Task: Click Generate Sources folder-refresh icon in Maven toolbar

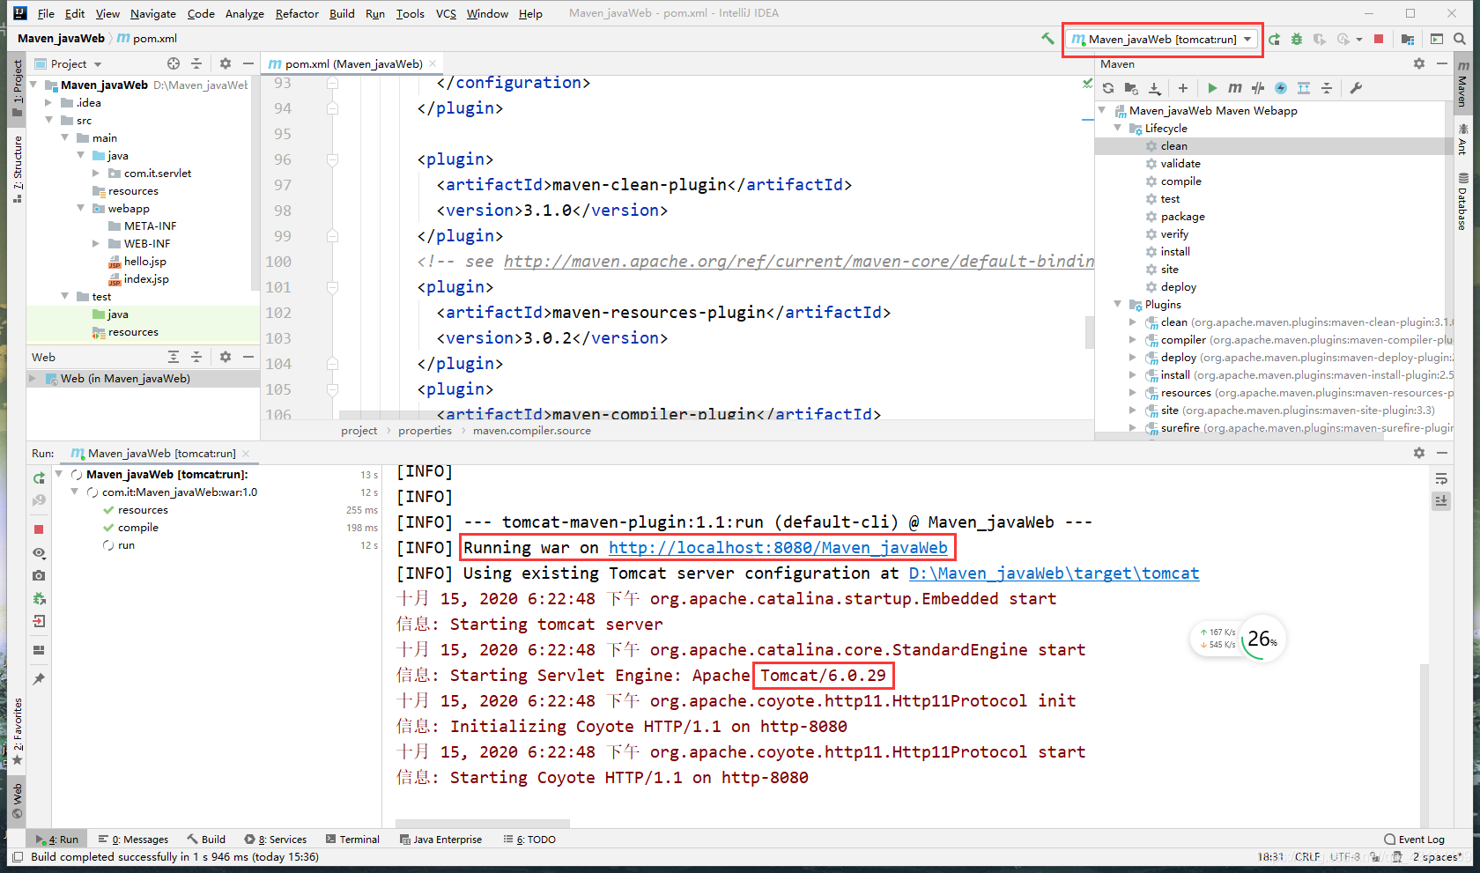Action: [1131, 88]
